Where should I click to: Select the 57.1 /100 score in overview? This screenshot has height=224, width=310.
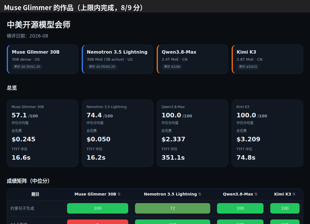pos(25,115)
